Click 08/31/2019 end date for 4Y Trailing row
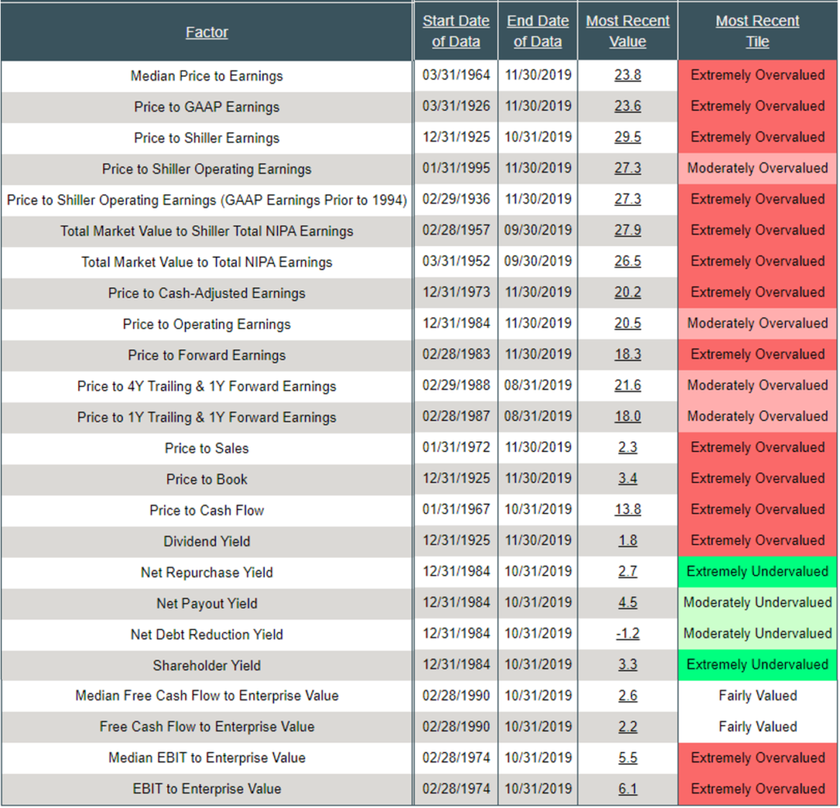 pos(538,386)
